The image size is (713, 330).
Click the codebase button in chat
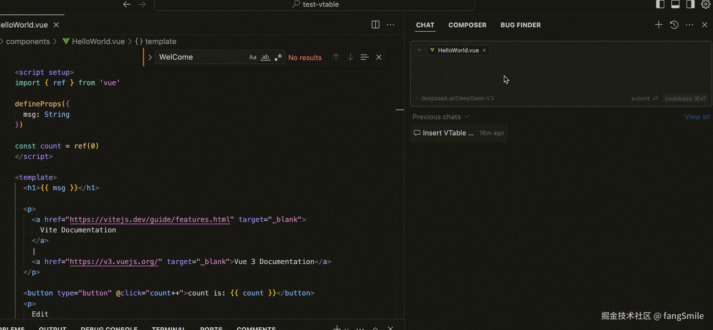[x=685, y=98]
